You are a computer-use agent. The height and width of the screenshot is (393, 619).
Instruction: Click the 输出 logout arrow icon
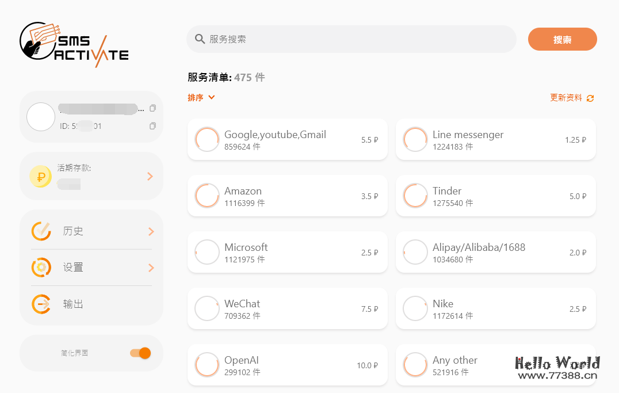pyautogui.click(x=41, y=304)
